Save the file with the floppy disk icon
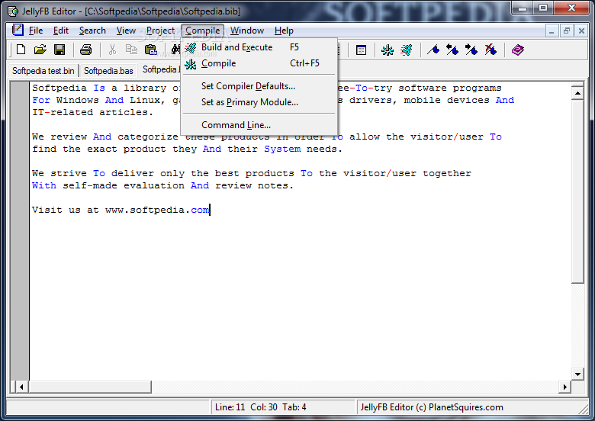The image size is (595, 421). coord(59,50)
